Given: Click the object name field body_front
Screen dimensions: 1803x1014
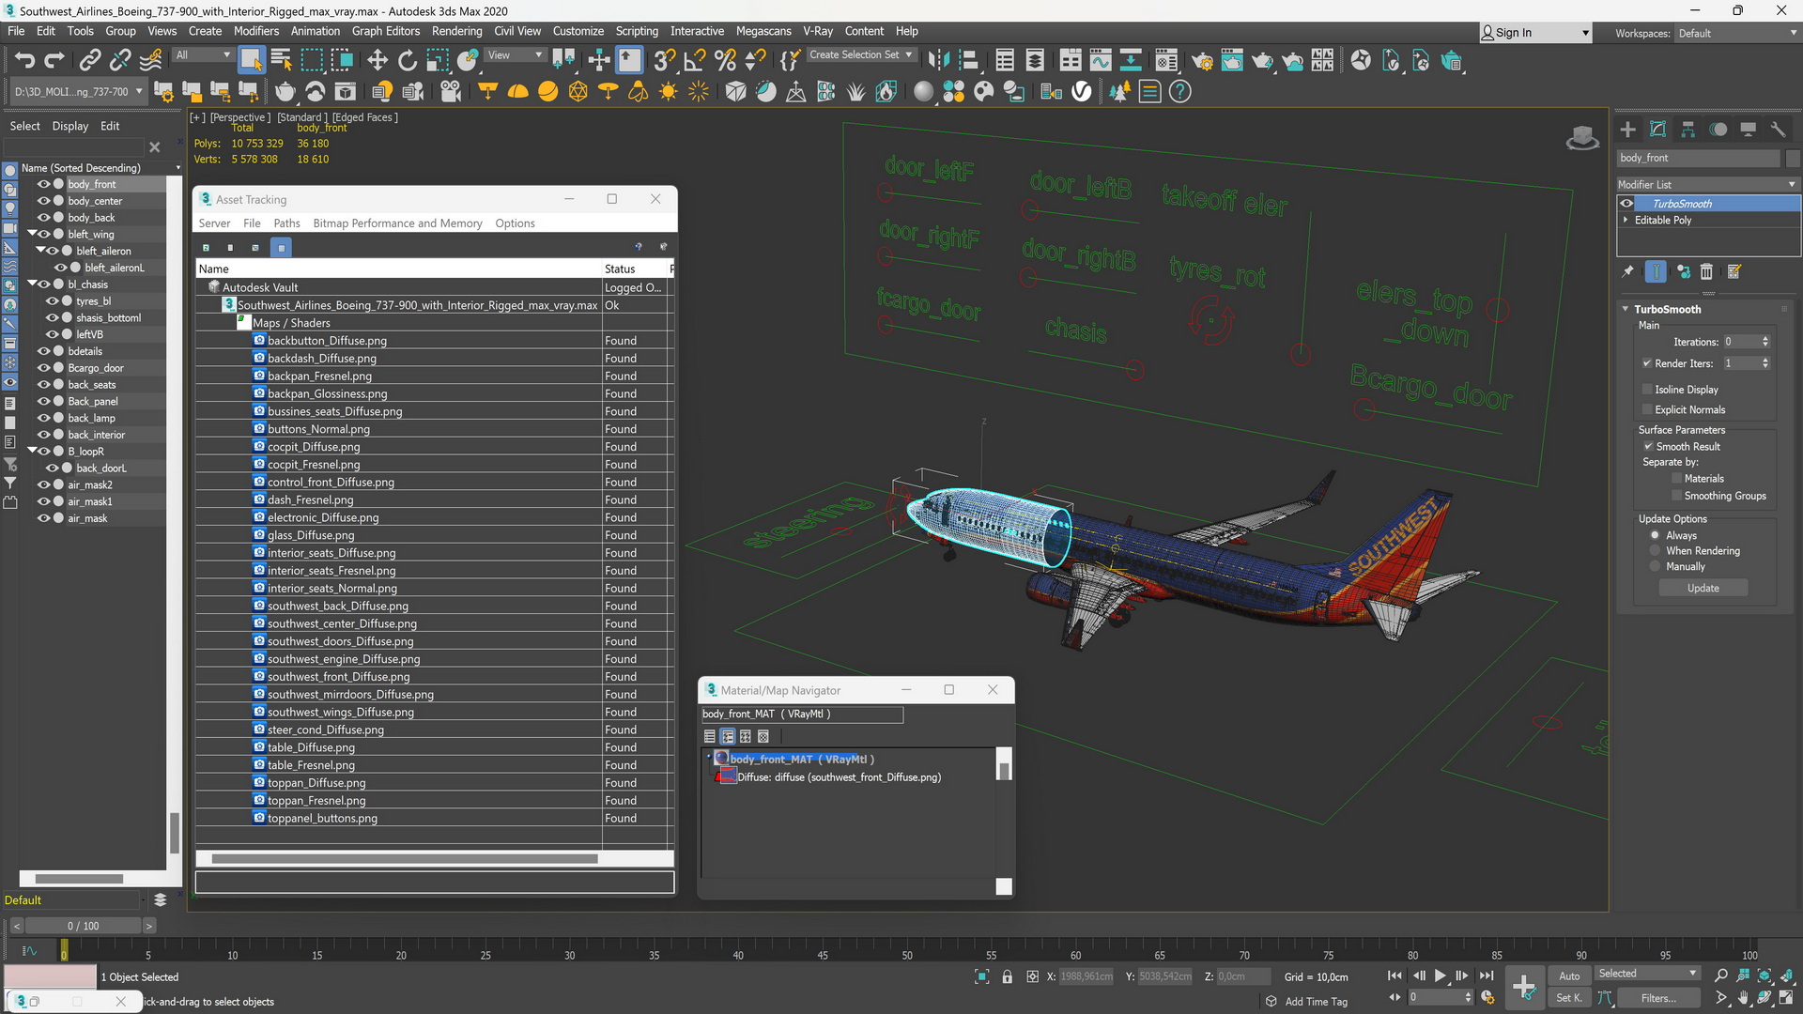Looking at the screenshot, I should [1698, 158].
